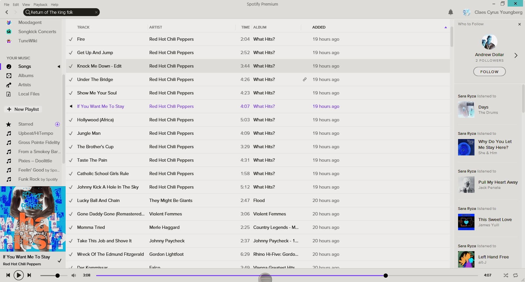This screenshot has height=282, width=525.
Task: Toggle saved checkmark for Fire
Action: pyautogui.click(x=71, y=39)
